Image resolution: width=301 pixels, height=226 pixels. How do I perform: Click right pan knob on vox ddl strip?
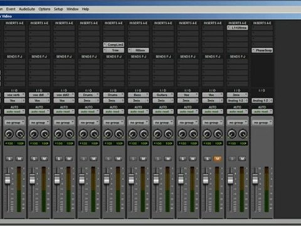coord(45,134)
